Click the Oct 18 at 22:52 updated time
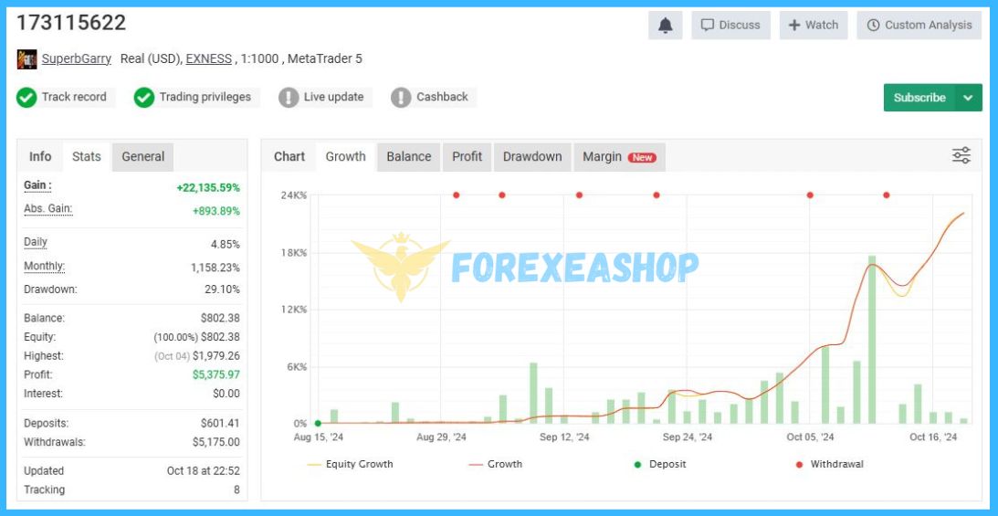 (x=204, y=471)
